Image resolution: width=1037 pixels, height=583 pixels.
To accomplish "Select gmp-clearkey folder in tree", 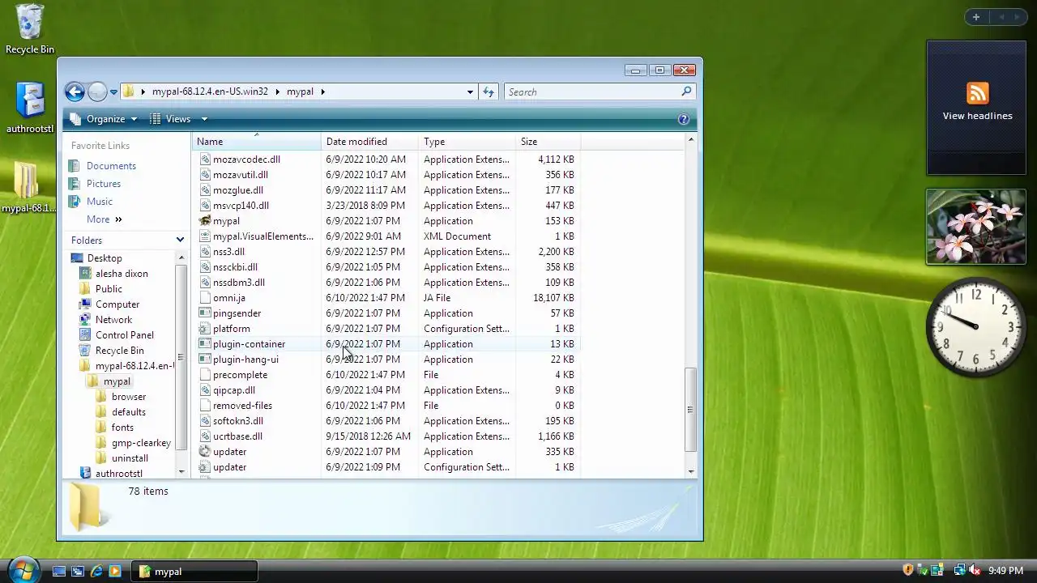I will [141, 443].
